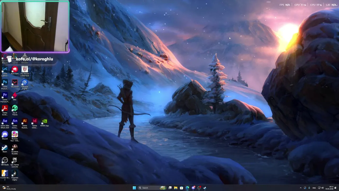
Task: Switch to Microsoft Edge in the taskbar
Action: 187,188
